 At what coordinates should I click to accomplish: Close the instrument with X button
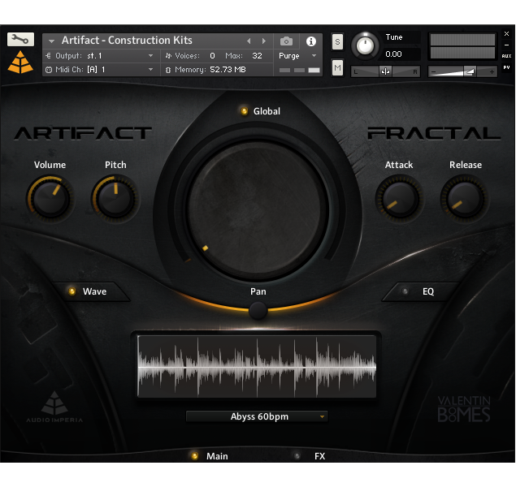506,33
